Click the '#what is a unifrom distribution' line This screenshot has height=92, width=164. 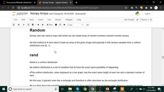[44, 62]
